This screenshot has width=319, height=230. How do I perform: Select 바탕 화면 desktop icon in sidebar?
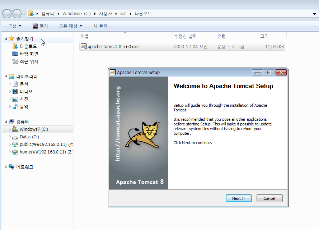[15, 54]
